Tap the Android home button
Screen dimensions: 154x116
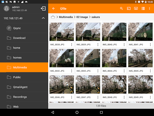(x=77, y=112)
